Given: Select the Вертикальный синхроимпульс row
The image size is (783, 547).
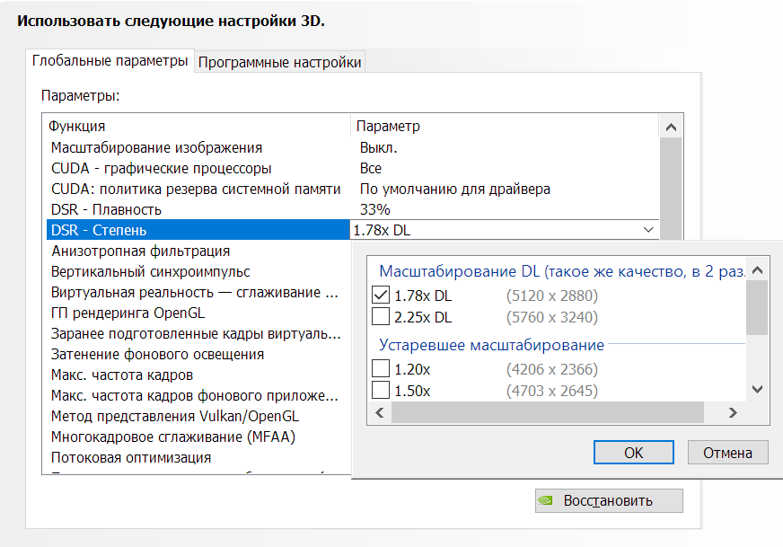Looking at the screenshot, I should click(x=198, y=271).
